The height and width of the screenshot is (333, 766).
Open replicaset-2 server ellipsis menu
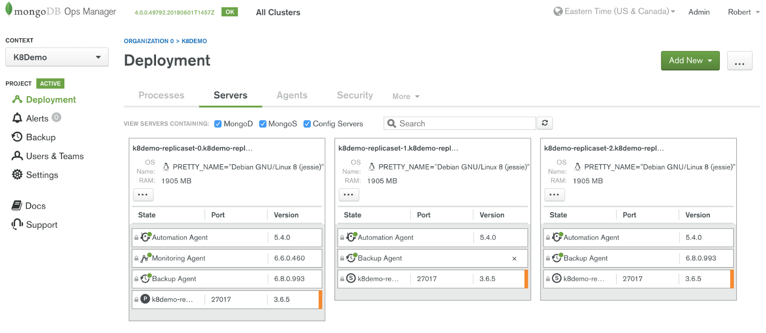click(x=554, y=195)
